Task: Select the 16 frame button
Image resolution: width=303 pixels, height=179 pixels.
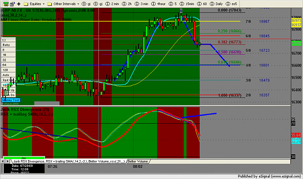Action: [9, 55]
